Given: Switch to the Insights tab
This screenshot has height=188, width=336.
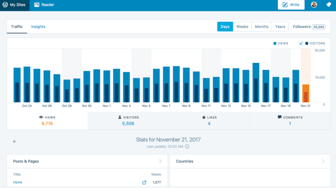Looking at the screenshot, I should (x=38, y=27).
